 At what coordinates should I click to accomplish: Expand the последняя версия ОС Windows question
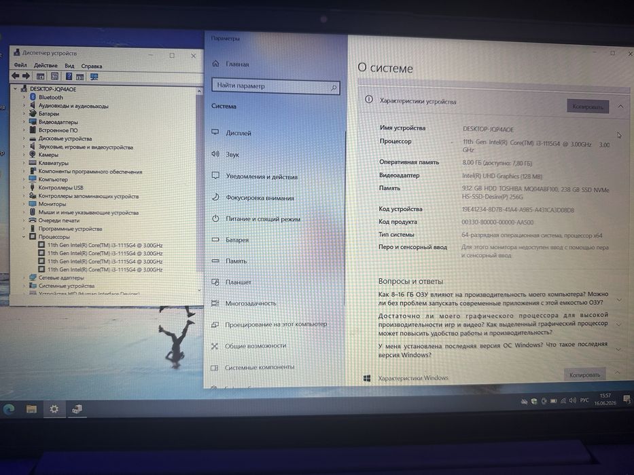618,349
